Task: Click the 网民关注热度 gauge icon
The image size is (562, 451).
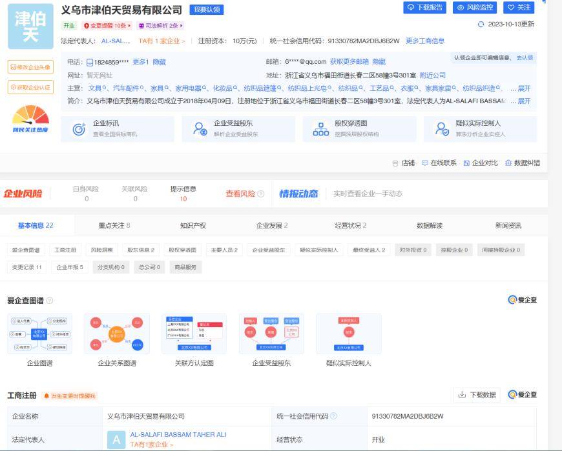Action: click(x=30, y=119)
